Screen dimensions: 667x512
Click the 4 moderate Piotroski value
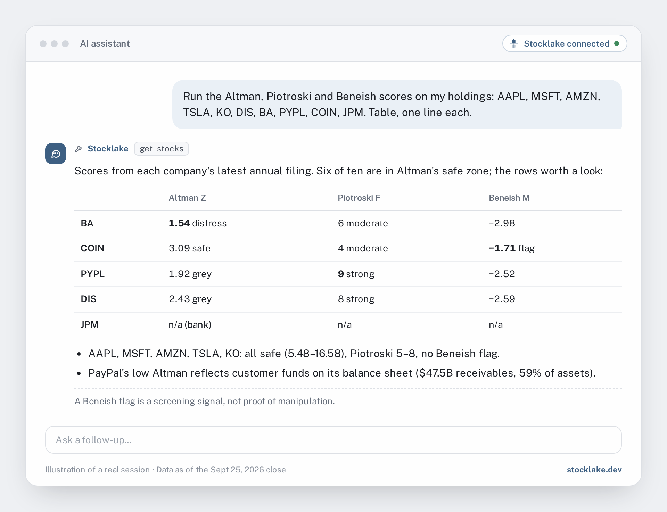pos(363,248)
